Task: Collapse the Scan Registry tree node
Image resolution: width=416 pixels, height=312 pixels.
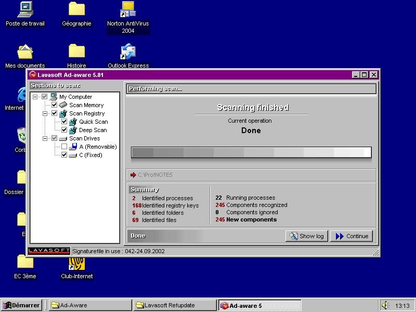Action: (x=45, y=113)
